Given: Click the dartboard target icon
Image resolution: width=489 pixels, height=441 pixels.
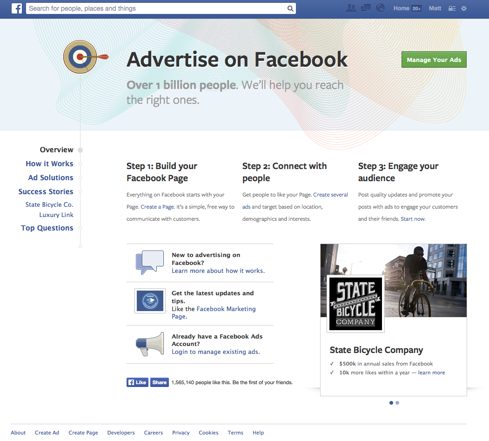Looking at the screenshot, I should click(x=81, y=57).
